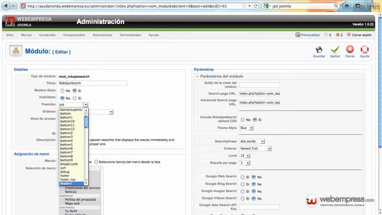Select 'Noticias' in menu selection list
Image resolution: width=382 pixels, height=215 pixels.
pos(70,192)
